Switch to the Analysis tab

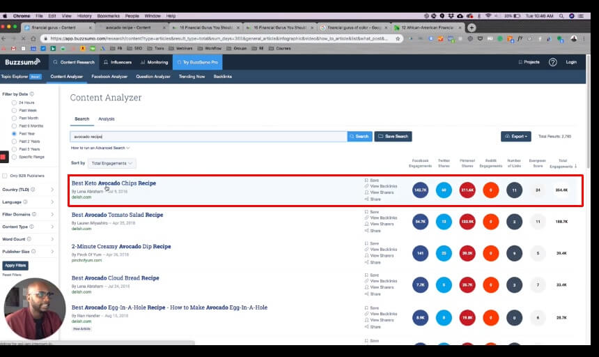[x=106, y=119]
